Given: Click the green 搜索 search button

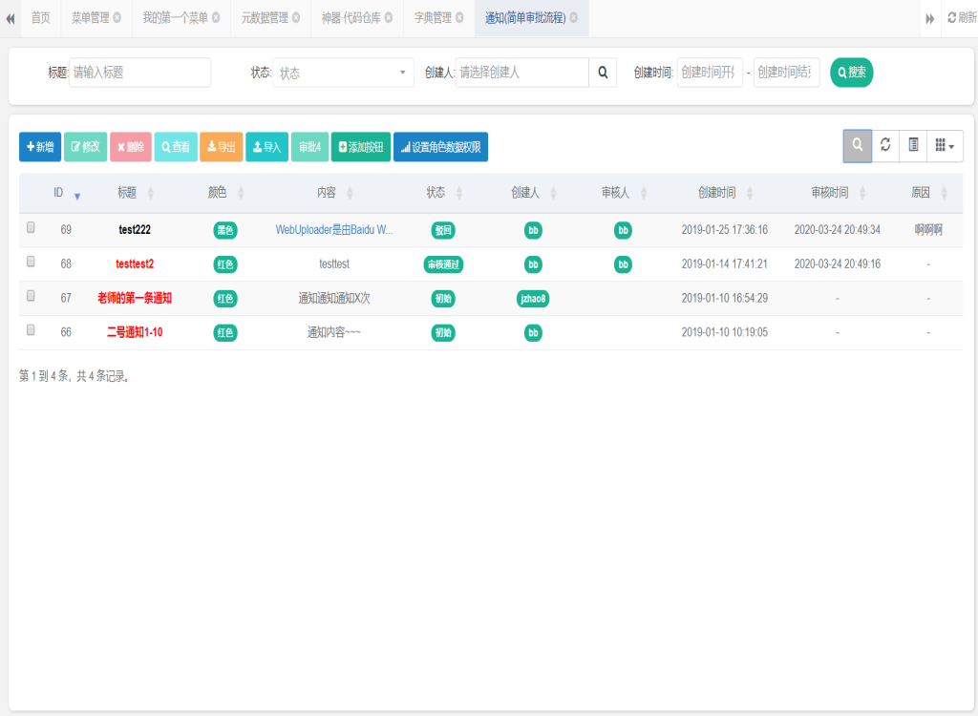Looking at the screenshot, I should (x=851, y=73).
